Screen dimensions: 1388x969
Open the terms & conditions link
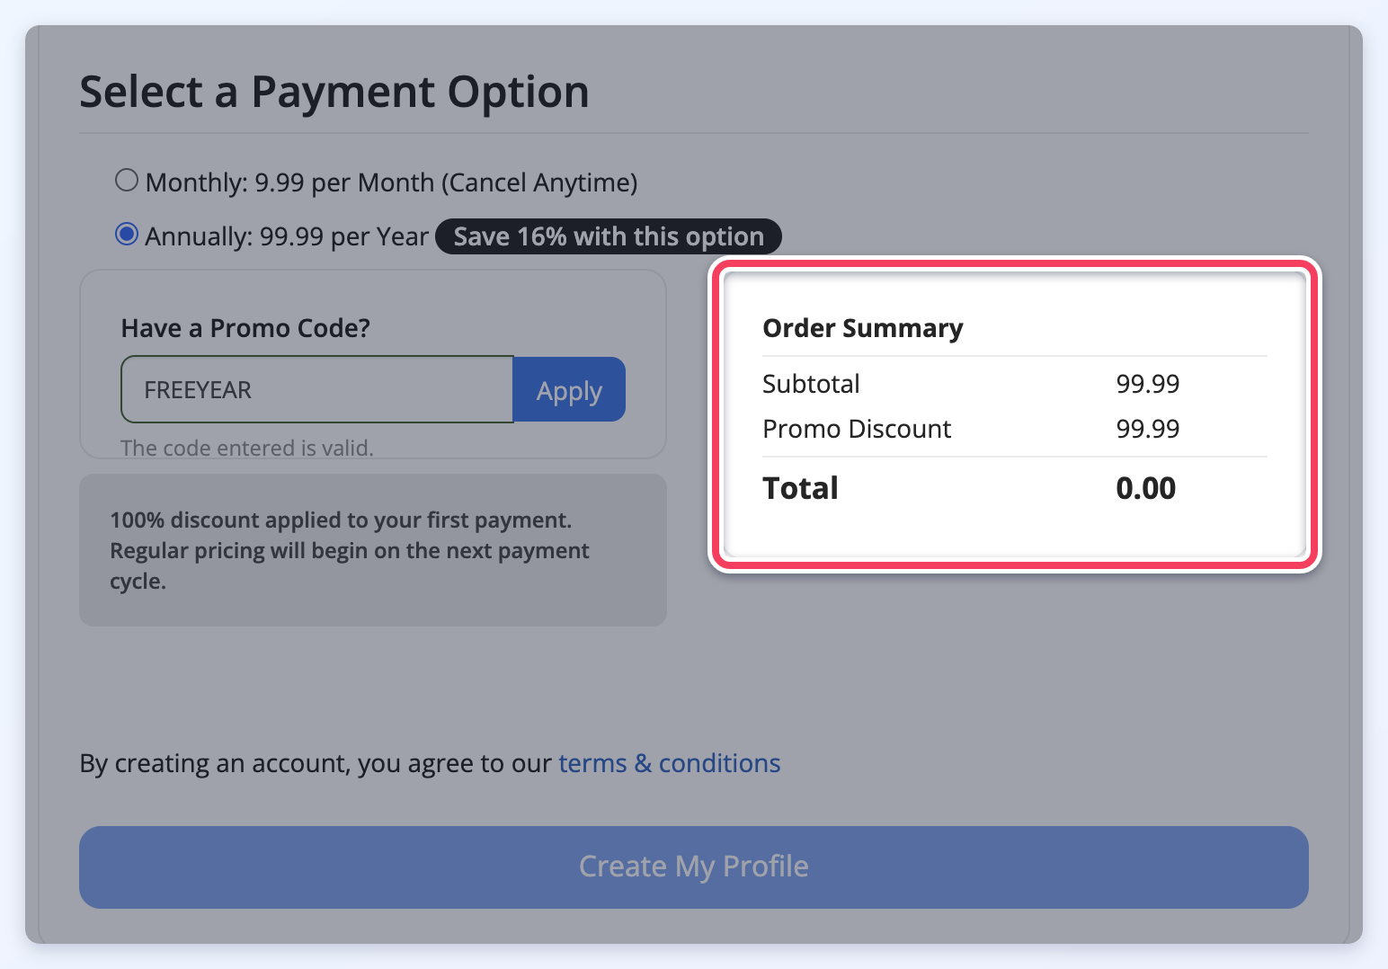[x=670, y=763]
